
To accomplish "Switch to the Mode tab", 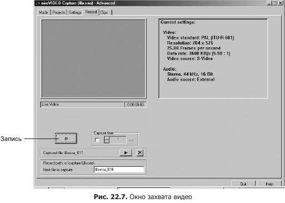I will pyautogui.click(x=43, y=12).
